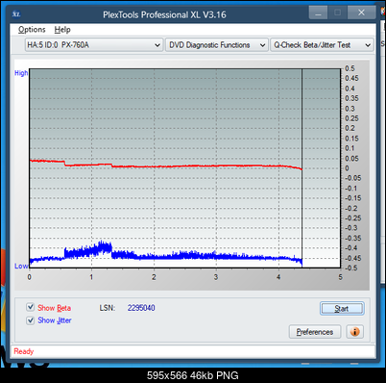
Task: Close the PlexTools Professional XL window
Action: coord(361,13)
